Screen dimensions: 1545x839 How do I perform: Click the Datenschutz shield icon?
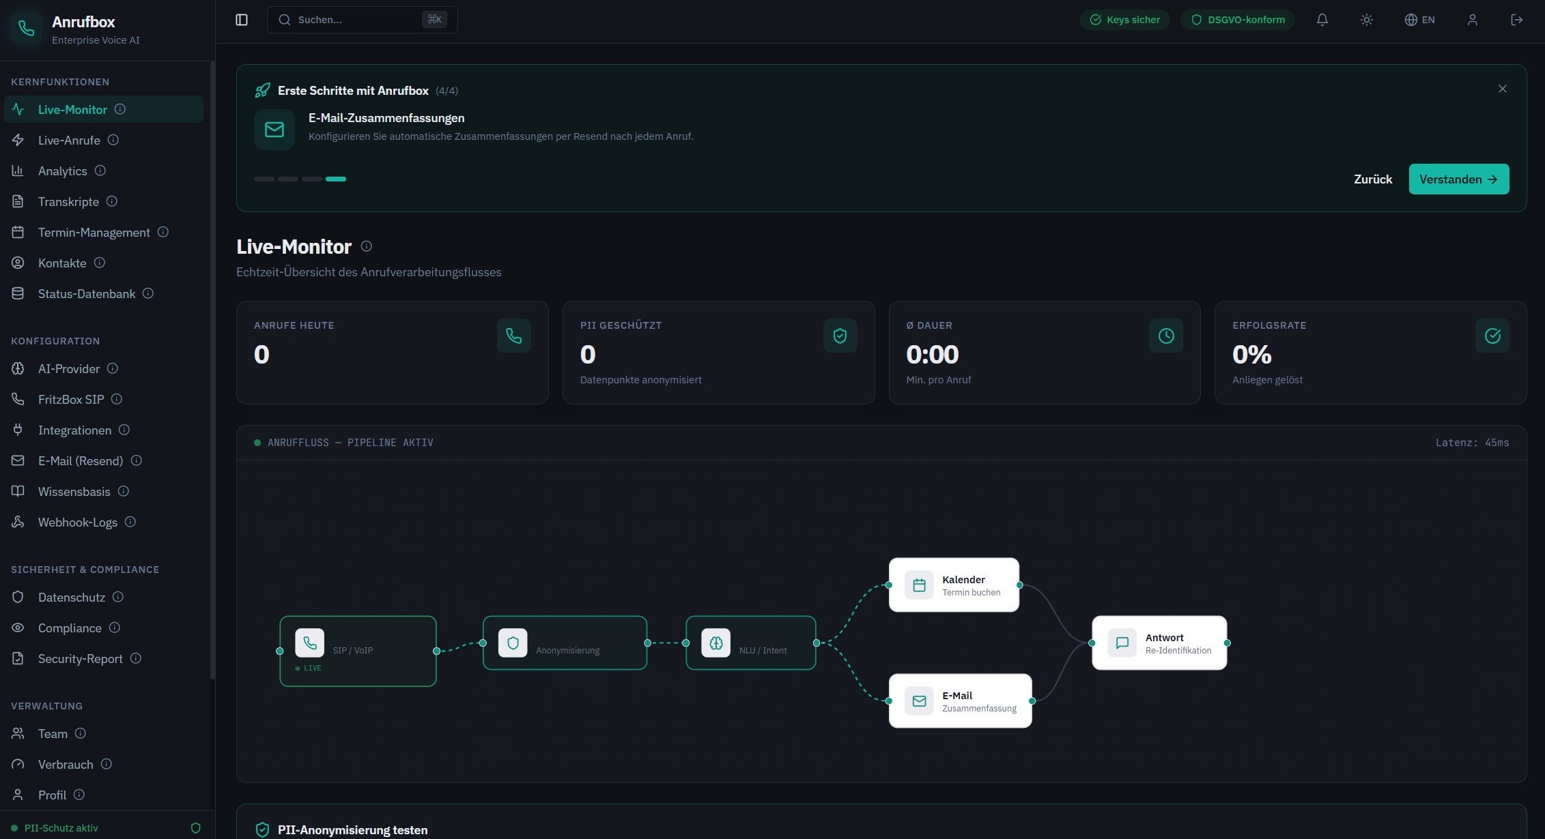[x=18, y=597]
